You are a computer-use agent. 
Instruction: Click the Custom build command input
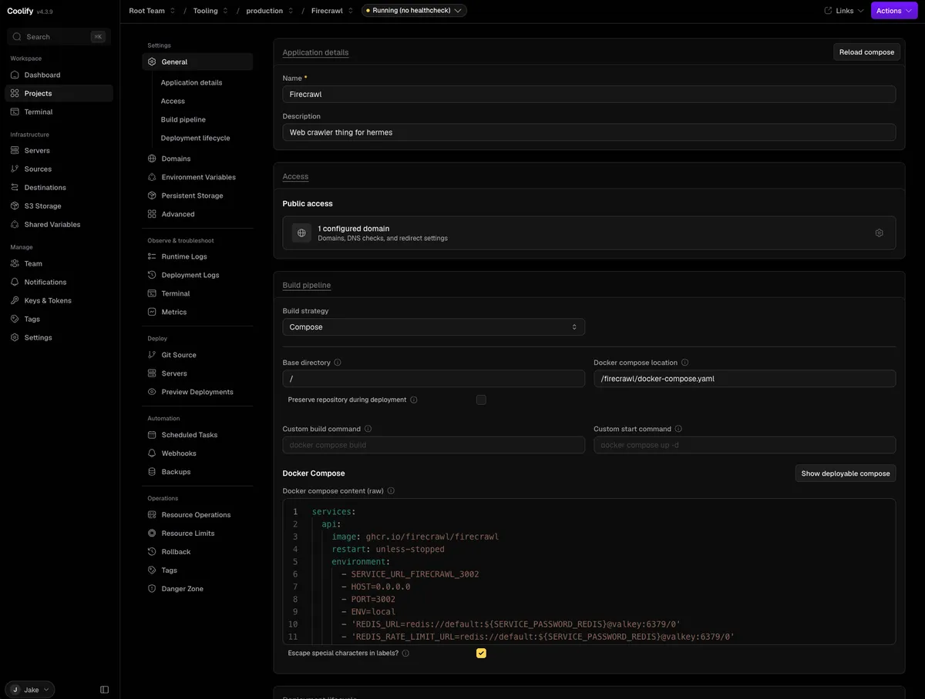click(x=433, y=445)
